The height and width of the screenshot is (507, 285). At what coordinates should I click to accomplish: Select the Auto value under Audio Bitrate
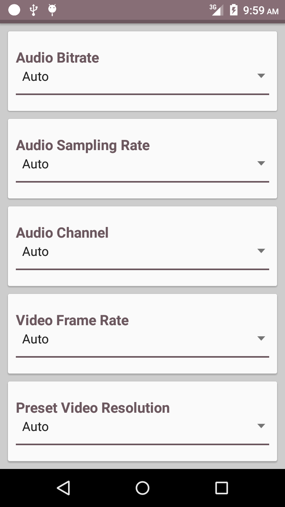pyautogui.click(x=36, y=76)
